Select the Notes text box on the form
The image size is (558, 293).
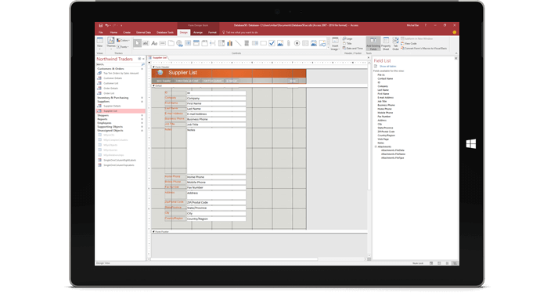(x=216, y=150)
